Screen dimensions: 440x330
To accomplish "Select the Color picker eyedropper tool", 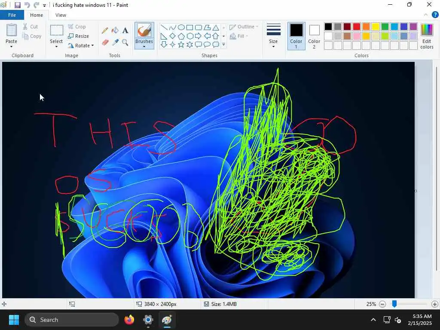I will [115, 43].
